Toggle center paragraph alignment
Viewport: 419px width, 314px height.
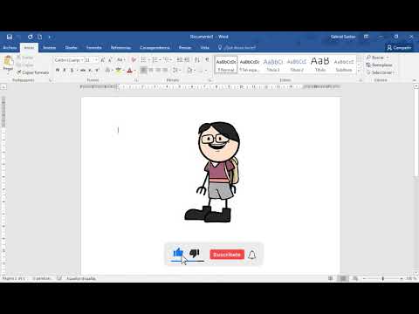point(151,70)
